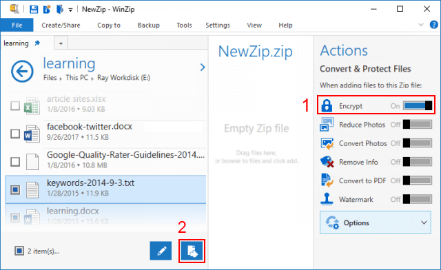This screenshot has width=441, height=270.
Task: Click This PC in the breadcrumb
Action: 76,78
